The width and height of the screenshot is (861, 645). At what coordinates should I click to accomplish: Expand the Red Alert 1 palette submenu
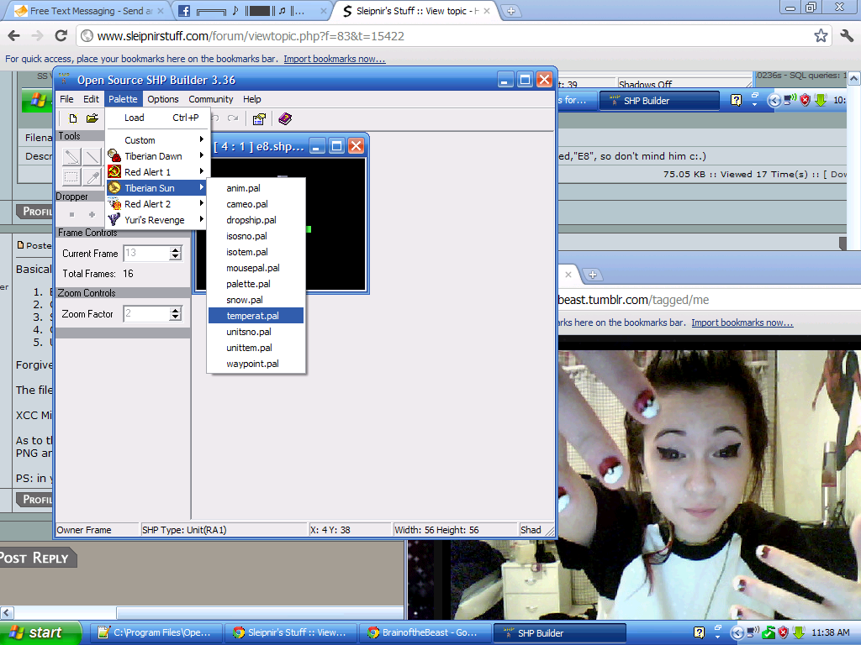[156, 172]
